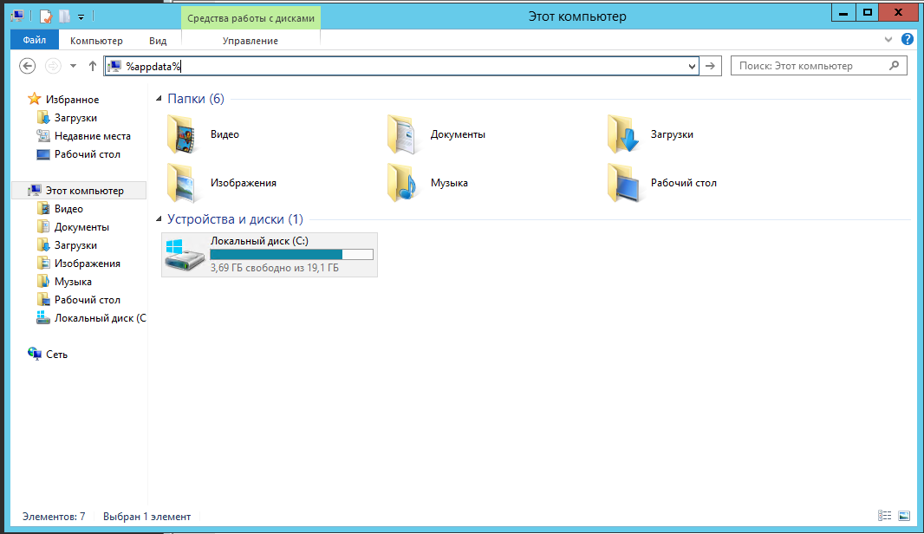The height and width of the screenshot is (534, 924).
Task: Open Документы in the navigation tree
Action: [x=81, y=227]
